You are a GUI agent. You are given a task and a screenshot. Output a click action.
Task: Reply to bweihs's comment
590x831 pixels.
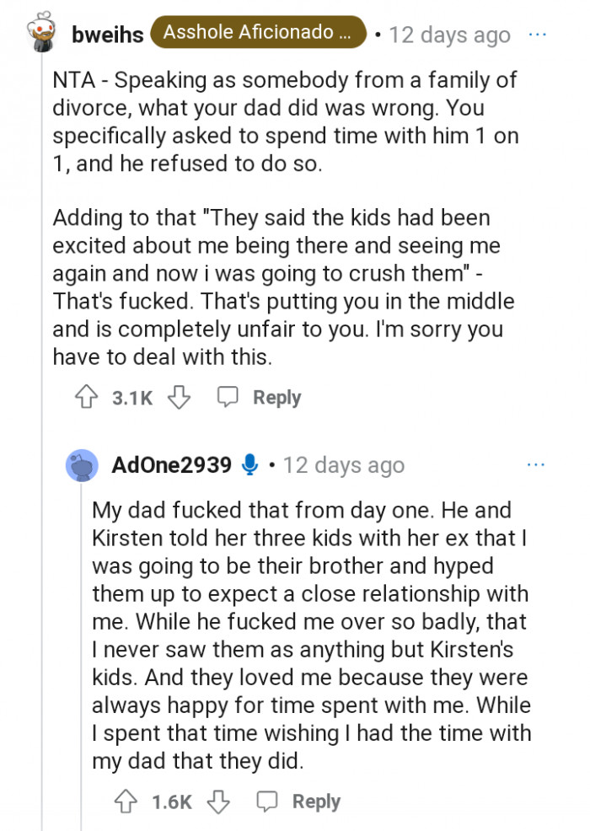coord(260,398)
